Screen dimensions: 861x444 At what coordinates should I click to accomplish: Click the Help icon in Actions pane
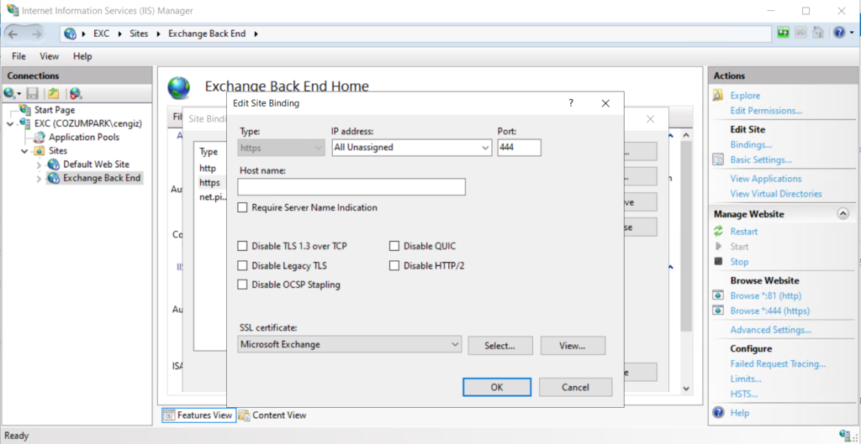click(718, 413)
